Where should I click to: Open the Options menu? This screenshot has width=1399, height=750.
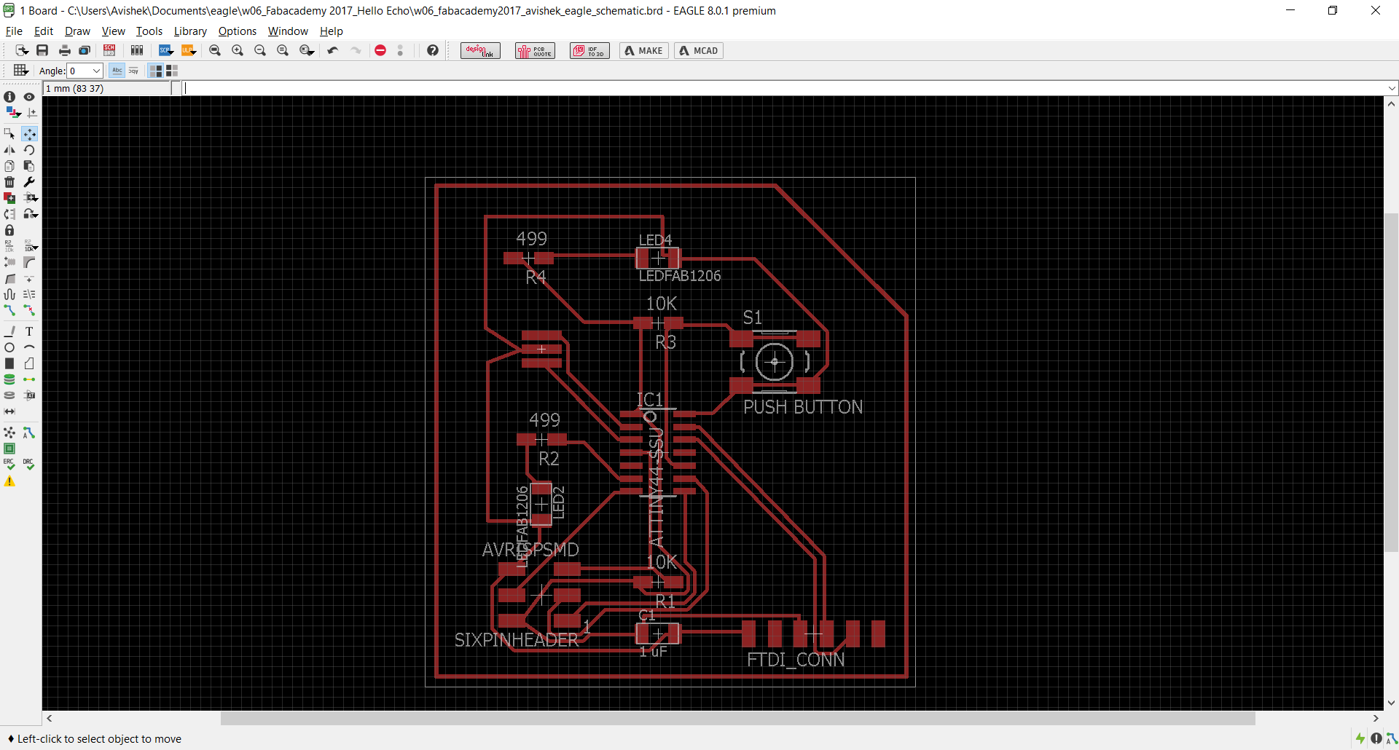[237, 31]
